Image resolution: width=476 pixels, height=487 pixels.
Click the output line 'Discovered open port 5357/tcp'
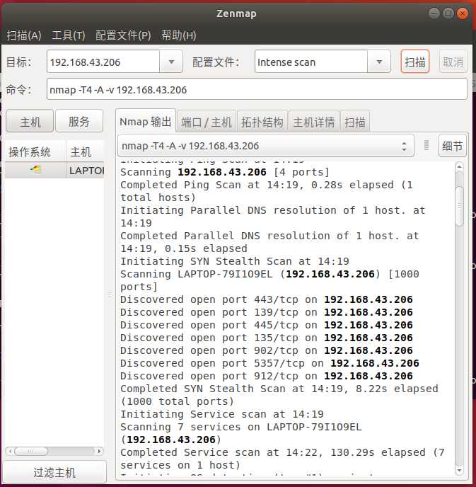pos(269,363)
